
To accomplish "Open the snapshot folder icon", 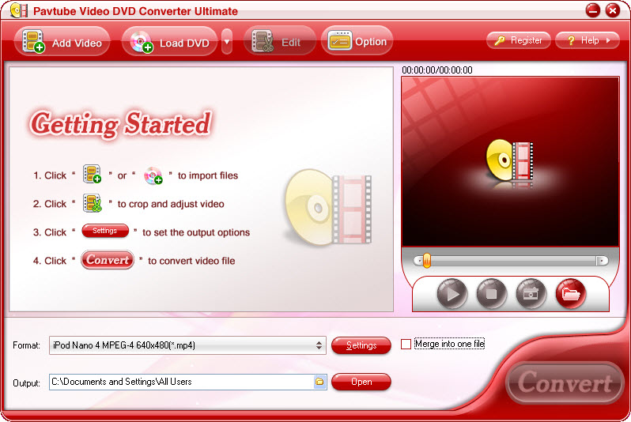I will click(x=571, y=294).
